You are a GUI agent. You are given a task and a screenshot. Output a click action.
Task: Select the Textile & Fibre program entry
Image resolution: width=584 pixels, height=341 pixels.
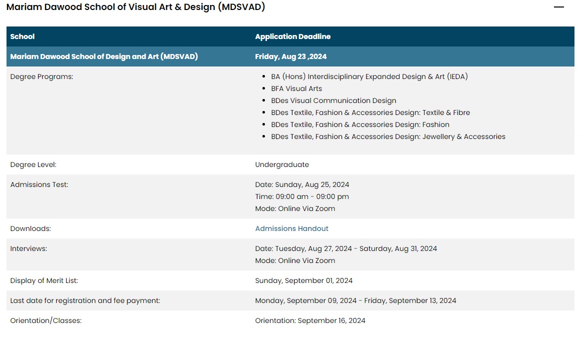click(x=371, y=112)
